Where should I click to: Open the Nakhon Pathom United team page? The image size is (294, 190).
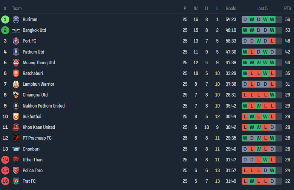pyautogui.click(x=43, y=106)
